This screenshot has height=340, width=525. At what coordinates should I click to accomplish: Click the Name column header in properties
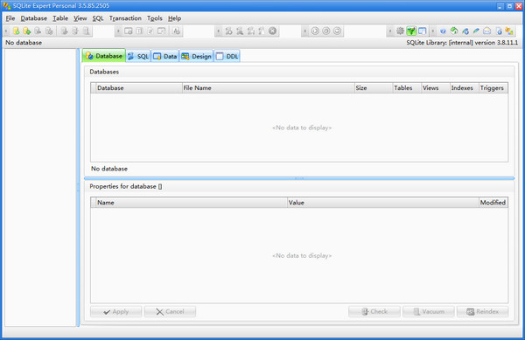192,203
